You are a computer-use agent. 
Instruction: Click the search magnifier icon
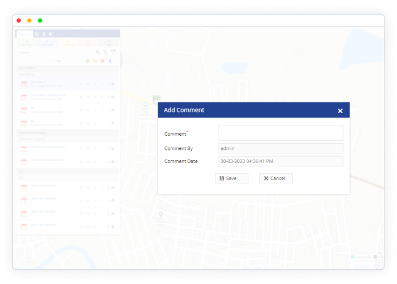coord(98,52)
